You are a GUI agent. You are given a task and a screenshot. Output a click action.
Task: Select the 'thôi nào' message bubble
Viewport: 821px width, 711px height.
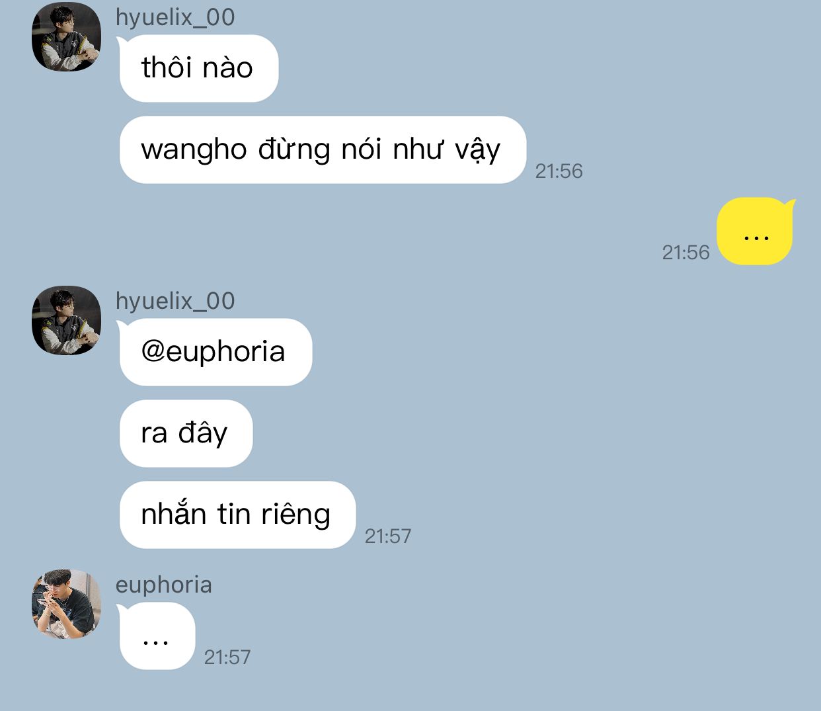click(198, 69)
